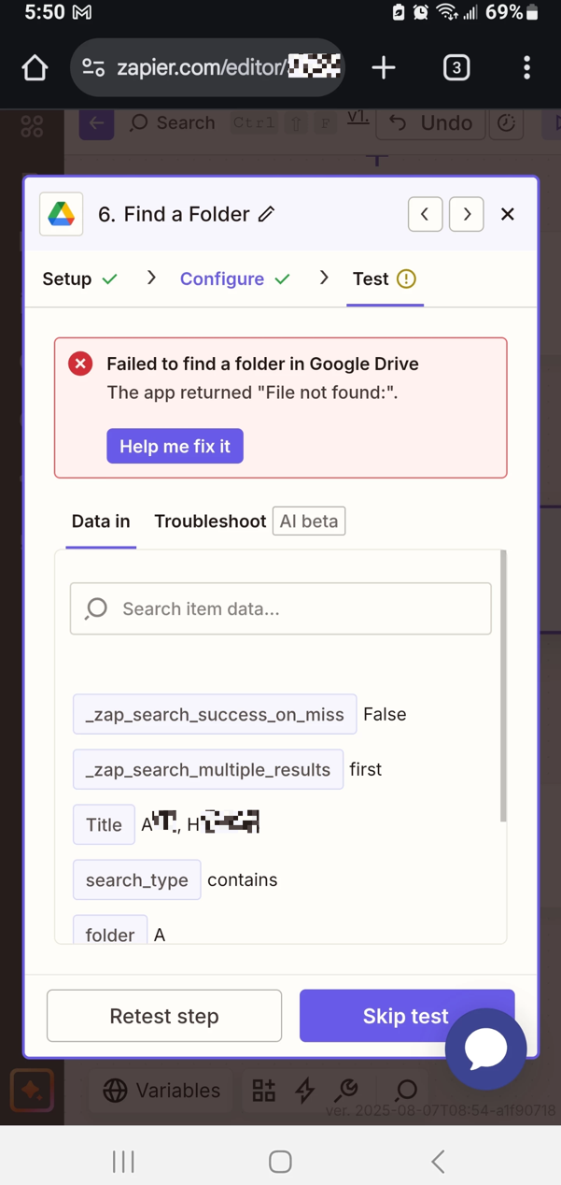Open the browser three-dot menu

(x=526, y=67)
